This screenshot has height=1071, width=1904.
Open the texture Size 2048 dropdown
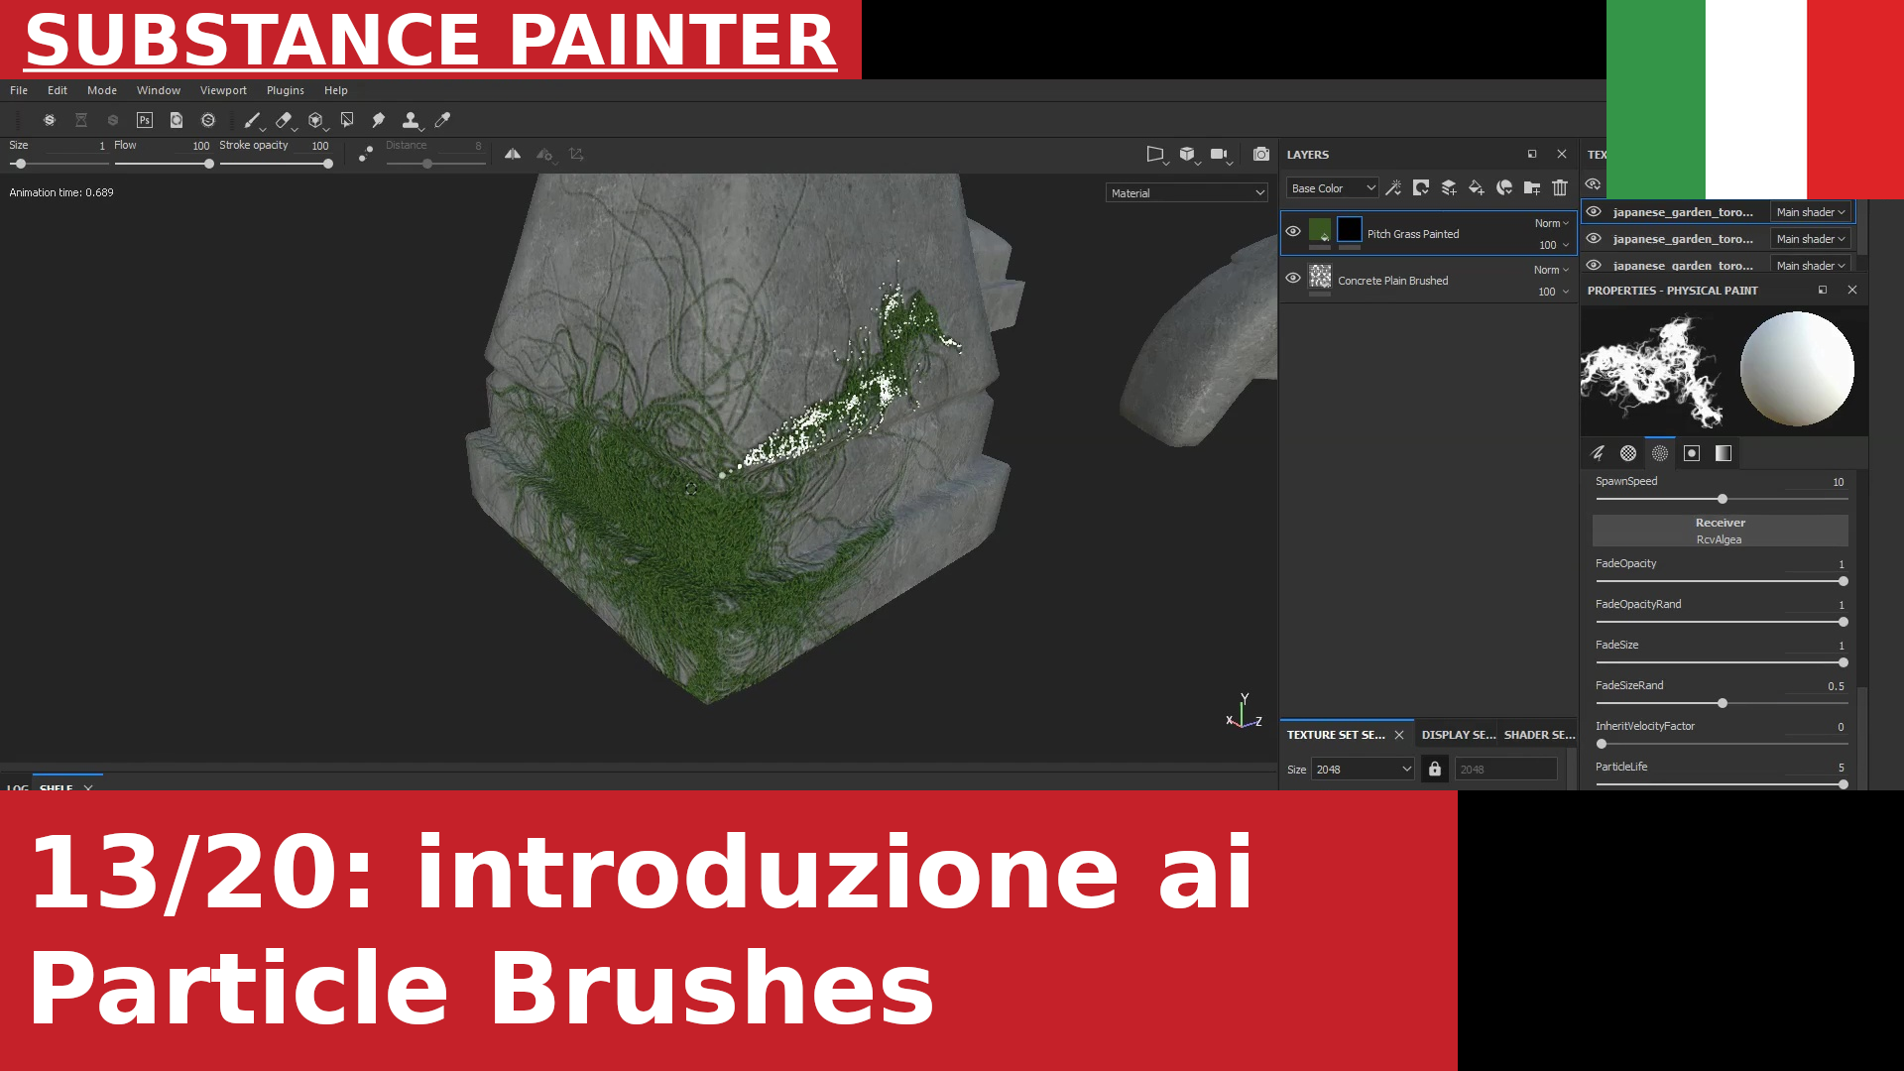pos(1364,770)
